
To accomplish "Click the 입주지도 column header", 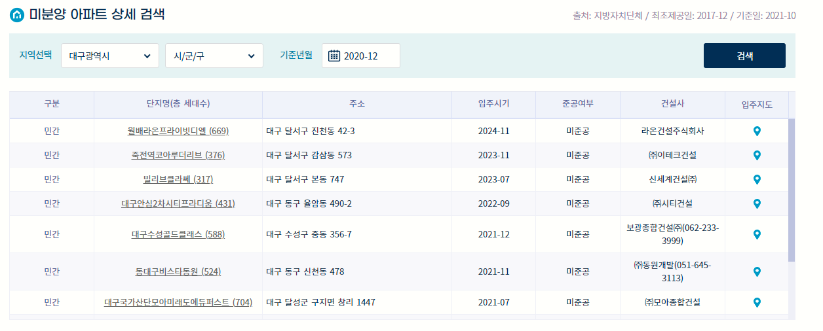I will click(757, 104).
